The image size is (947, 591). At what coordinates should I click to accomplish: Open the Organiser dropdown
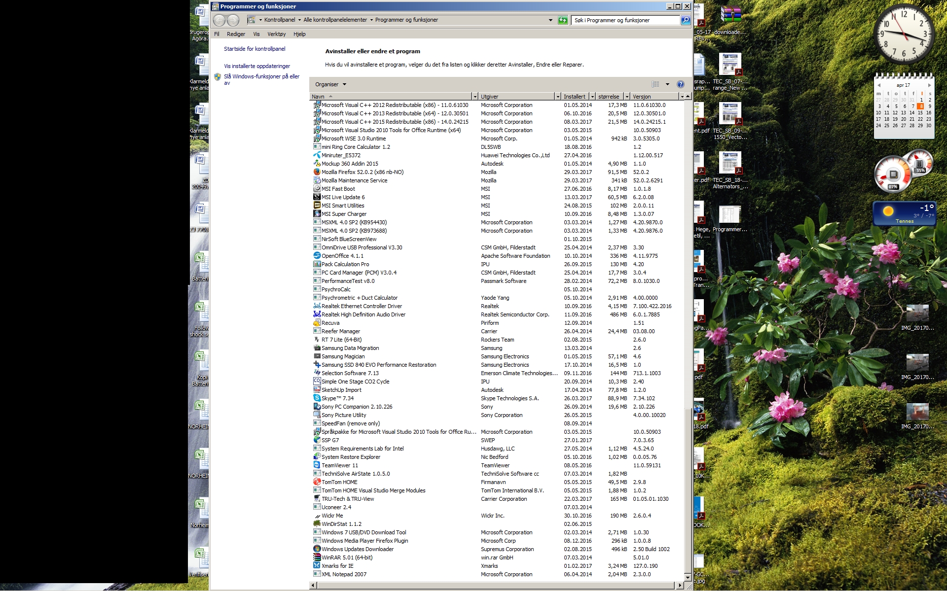331,84
